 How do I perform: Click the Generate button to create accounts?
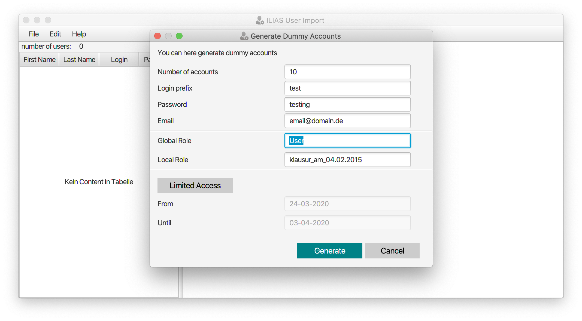click(330, 251)
